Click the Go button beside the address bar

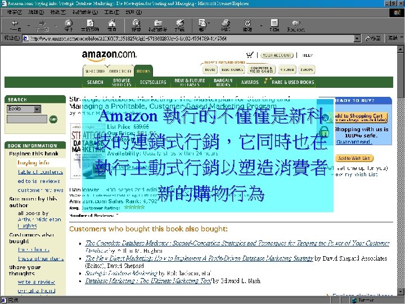click(x=373, y=38)
